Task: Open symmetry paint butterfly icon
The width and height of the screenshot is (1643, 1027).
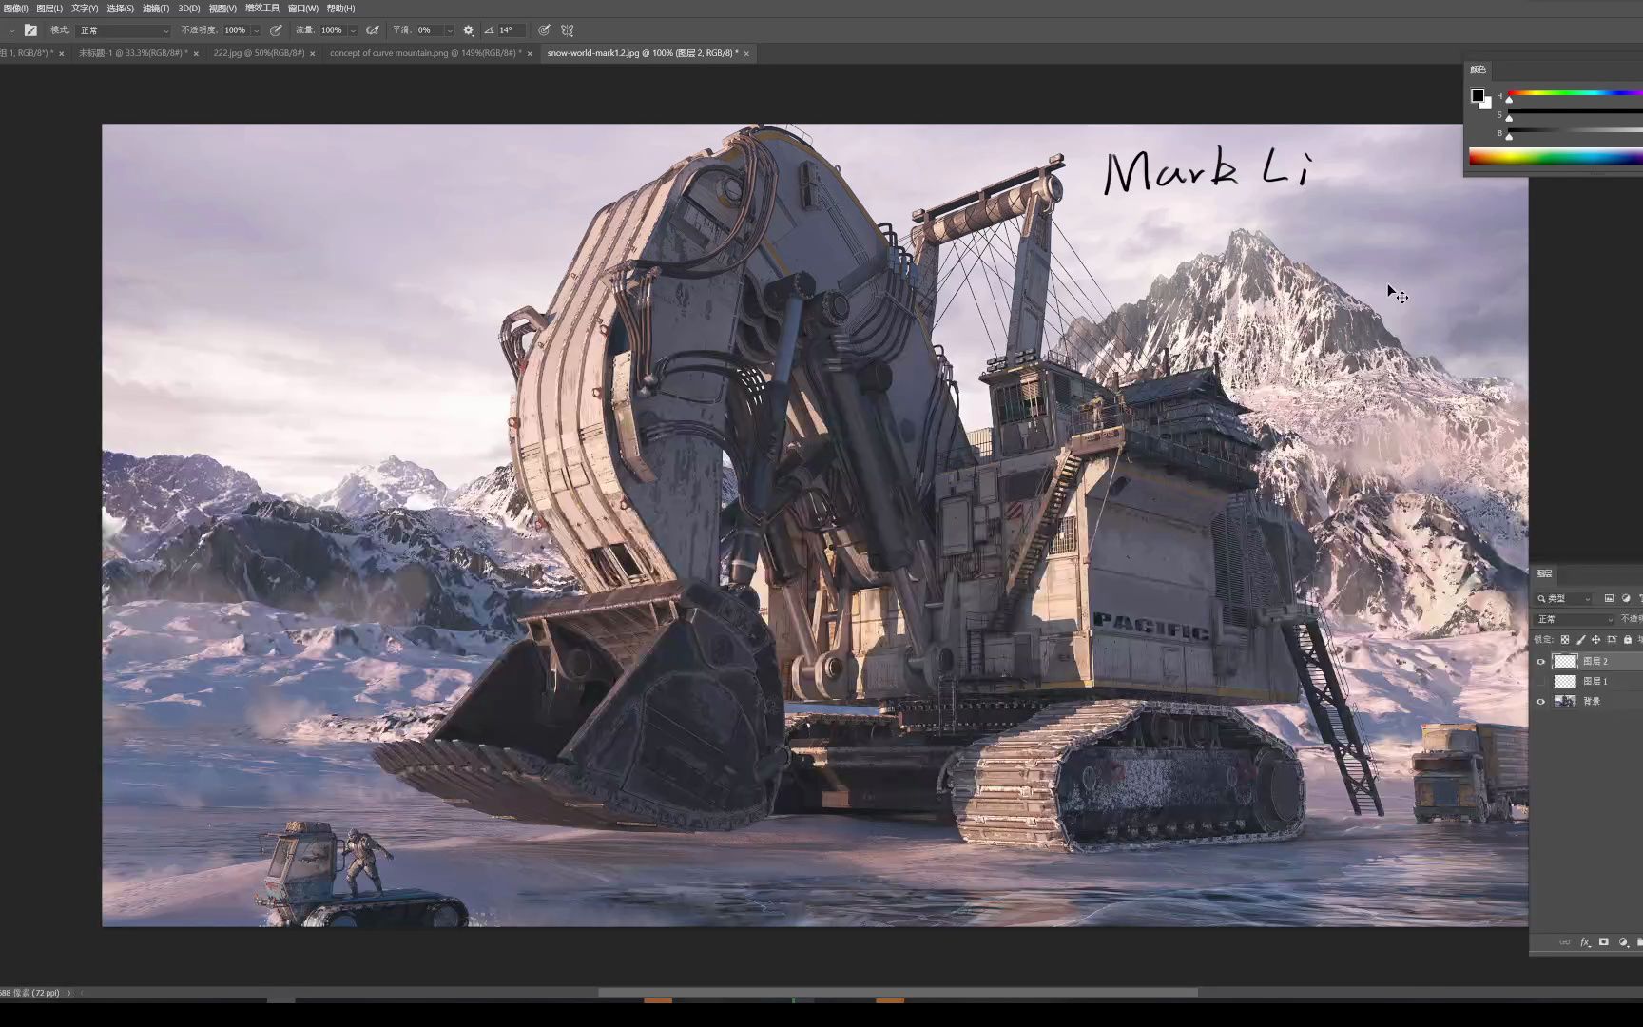Action: [568, 30]
